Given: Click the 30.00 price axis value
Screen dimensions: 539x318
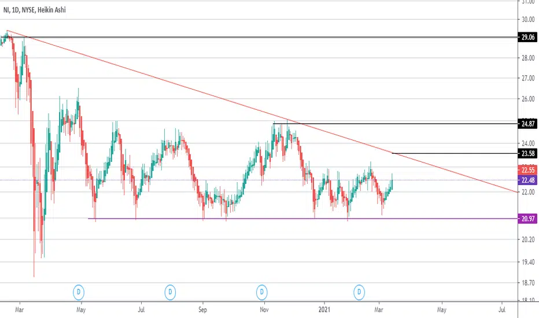Looking at the screenshot, I should coord(528,20).
